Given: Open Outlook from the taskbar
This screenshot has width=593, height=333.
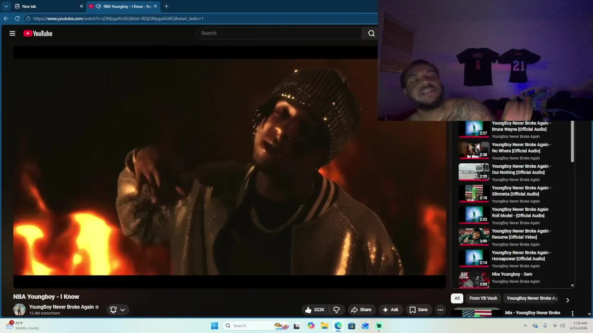Looking at the screenshot, I should [366, 326].
